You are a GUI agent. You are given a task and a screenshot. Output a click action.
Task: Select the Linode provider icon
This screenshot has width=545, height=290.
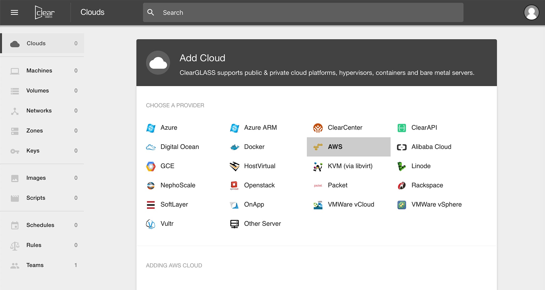tap(401, 166)
